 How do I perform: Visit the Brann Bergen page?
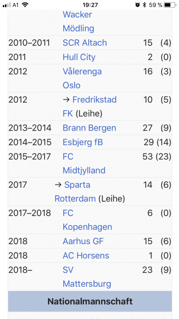coord(89,128)
